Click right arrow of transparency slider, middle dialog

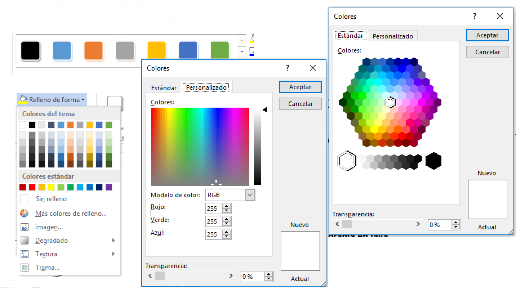click(x=231, y=276)
